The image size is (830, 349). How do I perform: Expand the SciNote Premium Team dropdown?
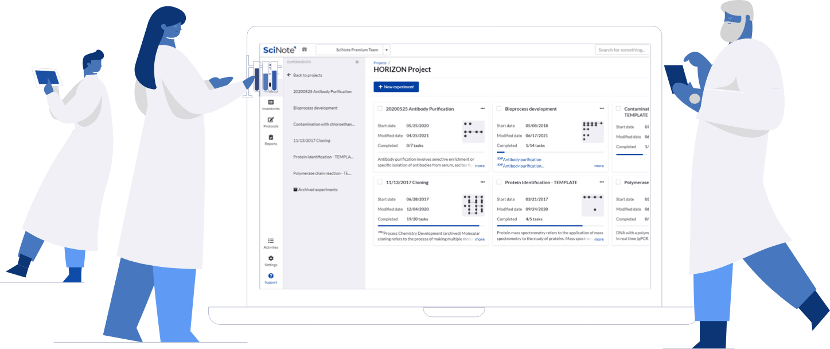click(387, 50)
